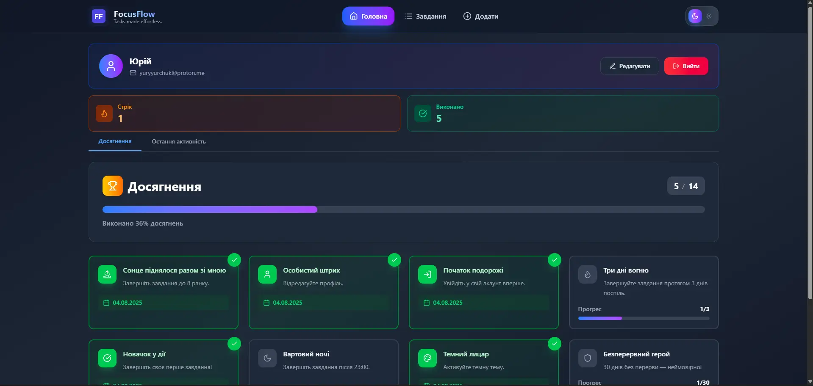Viewport: 813px width, 386px height.
Task: Click calendar icon on Сонце піднялося card date
Action: point(106,303)
